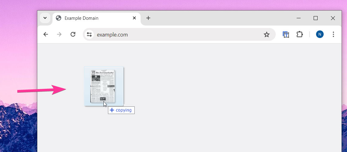Bookmark this page with the star icon

click(x=267, y=34)
